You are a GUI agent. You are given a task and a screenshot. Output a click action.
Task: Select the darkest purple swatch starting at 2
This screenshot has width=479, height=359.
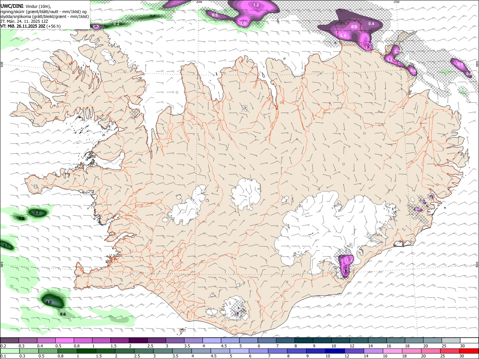coord(138,340)
